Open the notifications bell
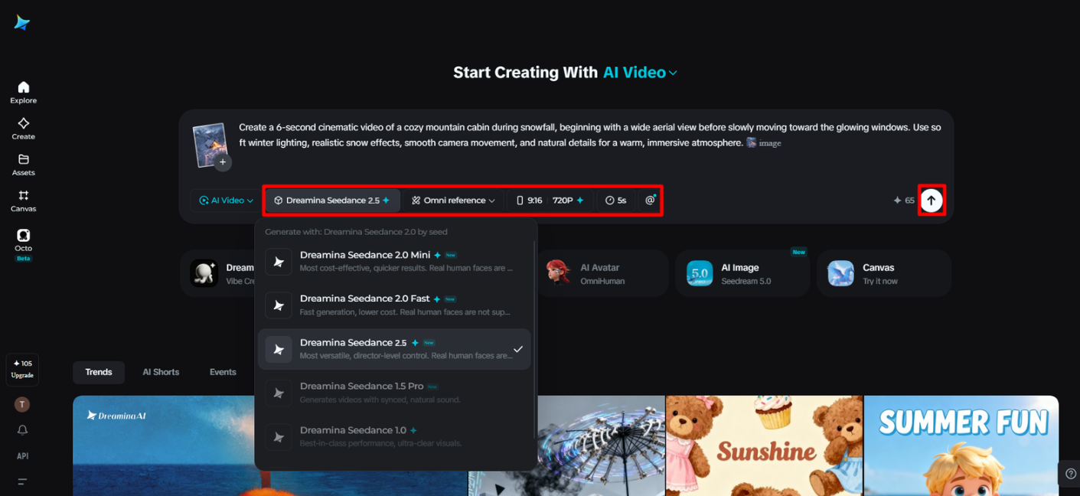Viewport: 1080px width, 496px height. [22, 430]
